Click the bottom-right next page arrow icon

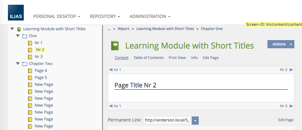pyautogui.click(x=291, y=106)
